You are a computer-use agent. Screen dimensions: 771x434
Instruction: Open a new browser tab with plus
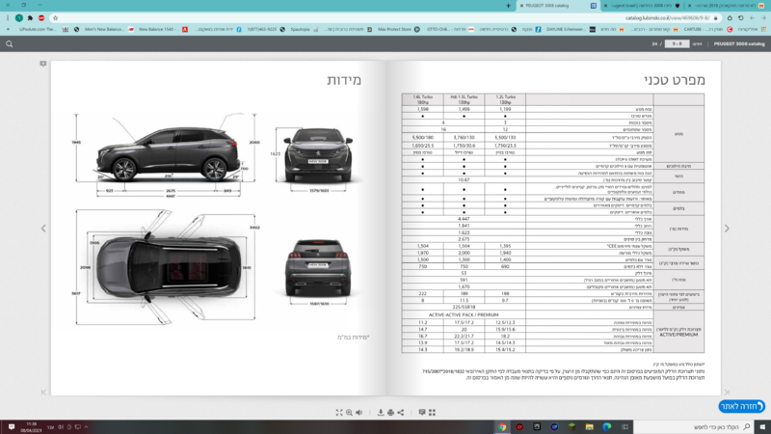(x=508, y=6)
